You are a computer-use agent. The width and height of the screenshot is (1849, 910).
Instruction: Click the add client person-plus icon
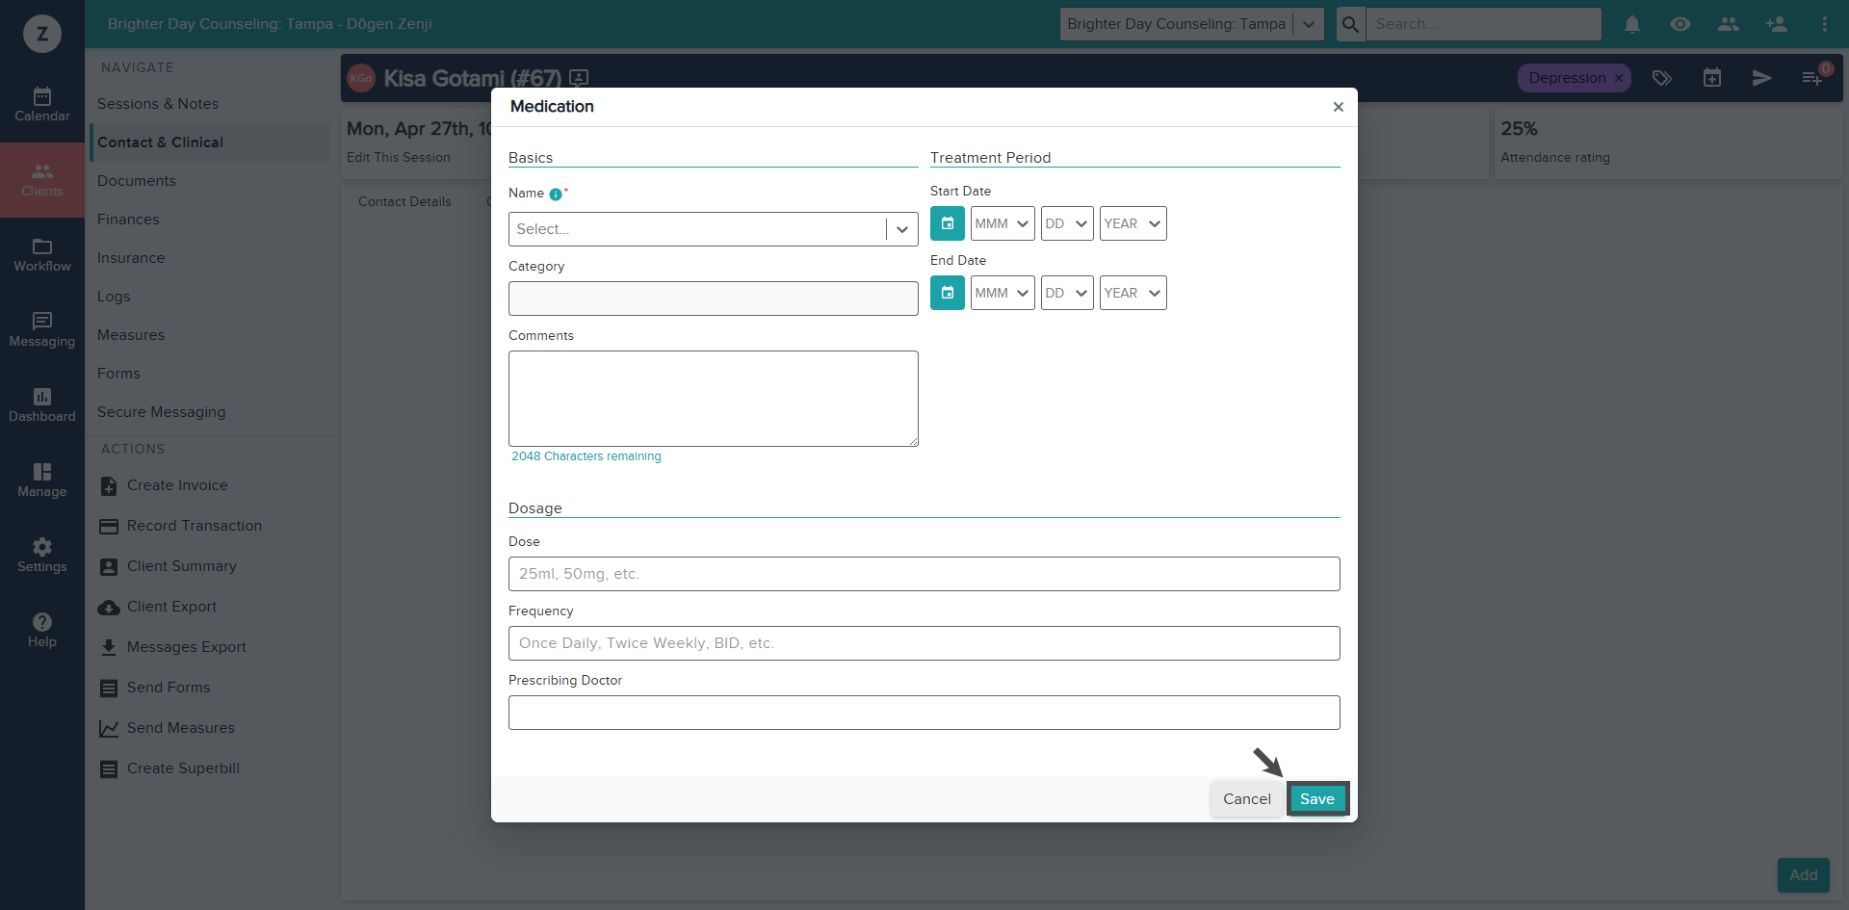1777,24
